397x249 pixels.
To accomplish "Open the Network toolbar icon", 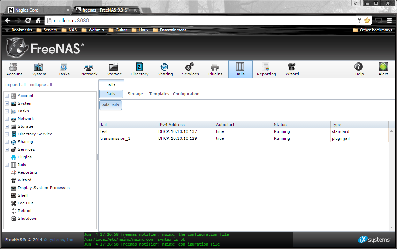I will [89, 69].
